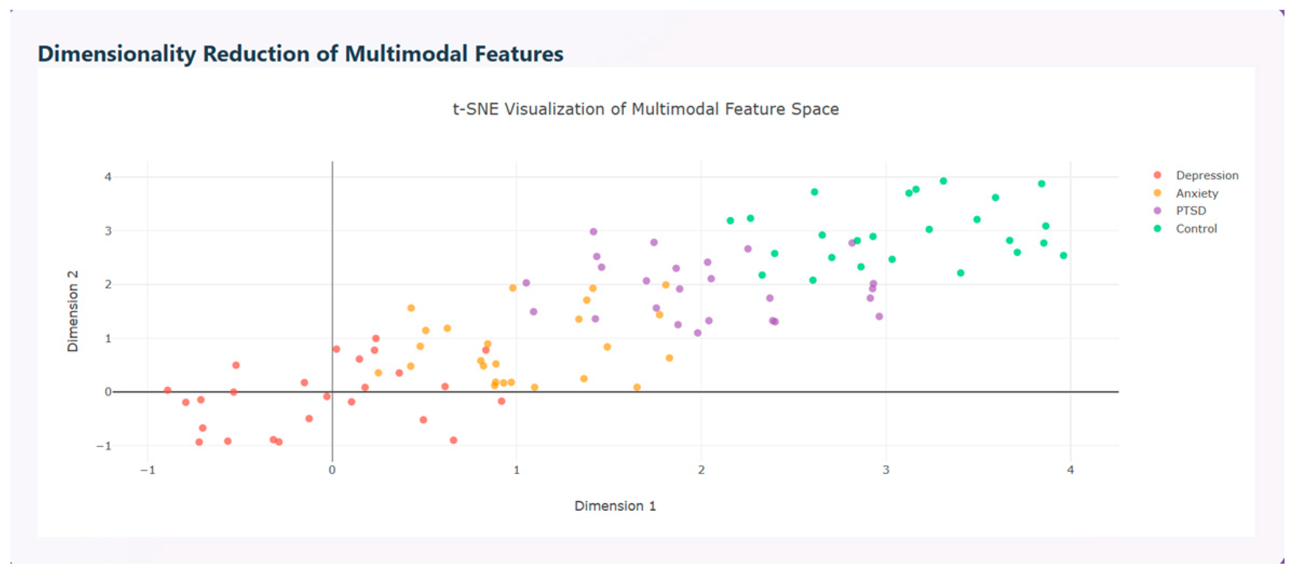Toggle the Depression trace via legend label
This screenshot has width=1297, height=575.
1207,175
